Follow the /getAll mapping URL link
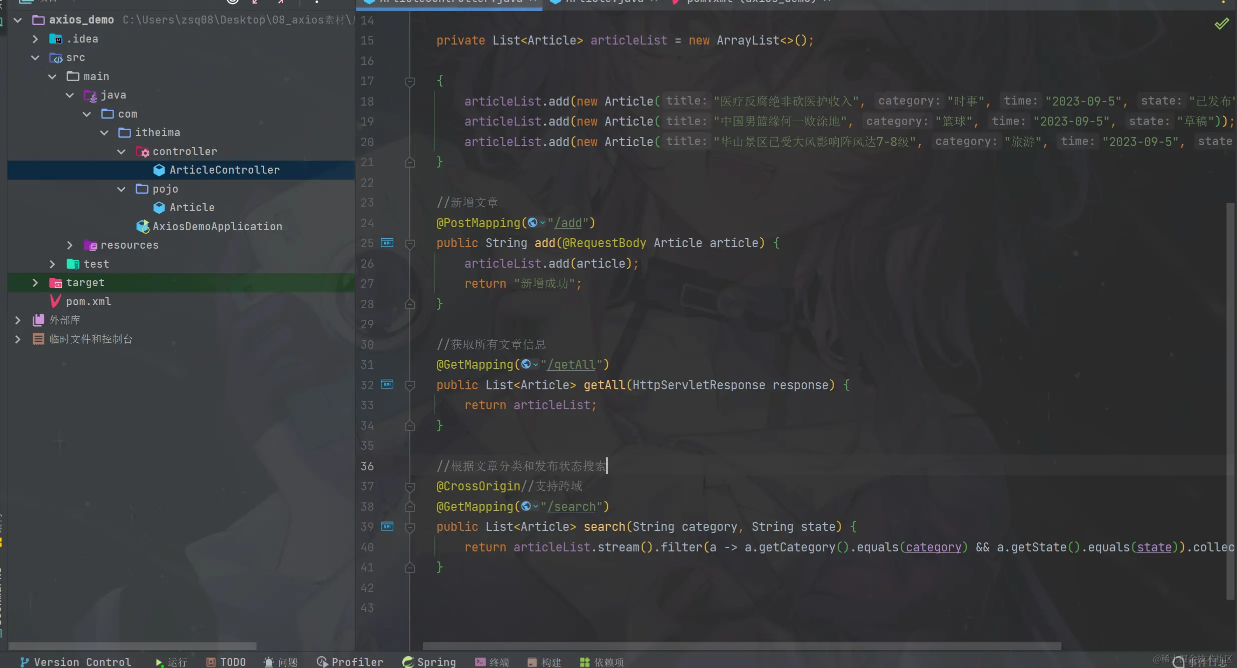Screen dimensions: 1237x668 tap(571, 365)
